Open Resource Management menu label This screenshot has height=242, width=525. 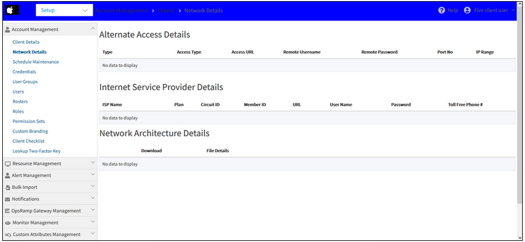click(x=37, y=164)
